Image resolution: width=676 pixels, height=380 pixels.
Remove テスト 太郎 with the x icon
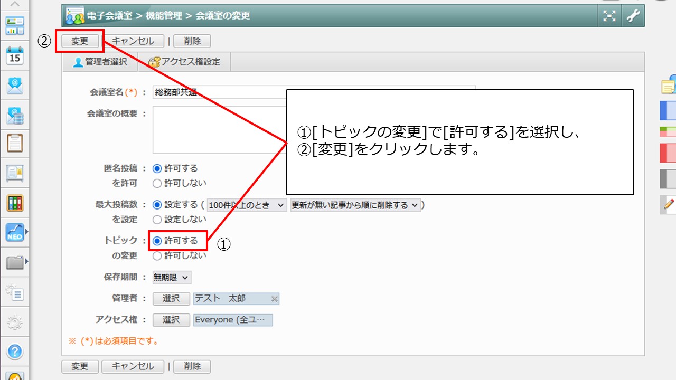pos(274,299)
